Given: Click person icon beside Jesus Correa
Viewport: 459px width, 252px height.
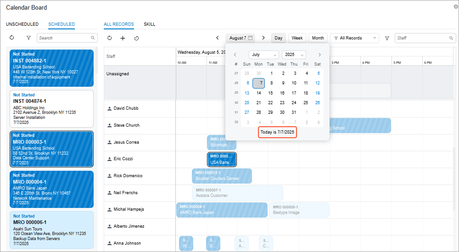Looking at the screenshot, I should pyautogui.click(x=110, y=142).
